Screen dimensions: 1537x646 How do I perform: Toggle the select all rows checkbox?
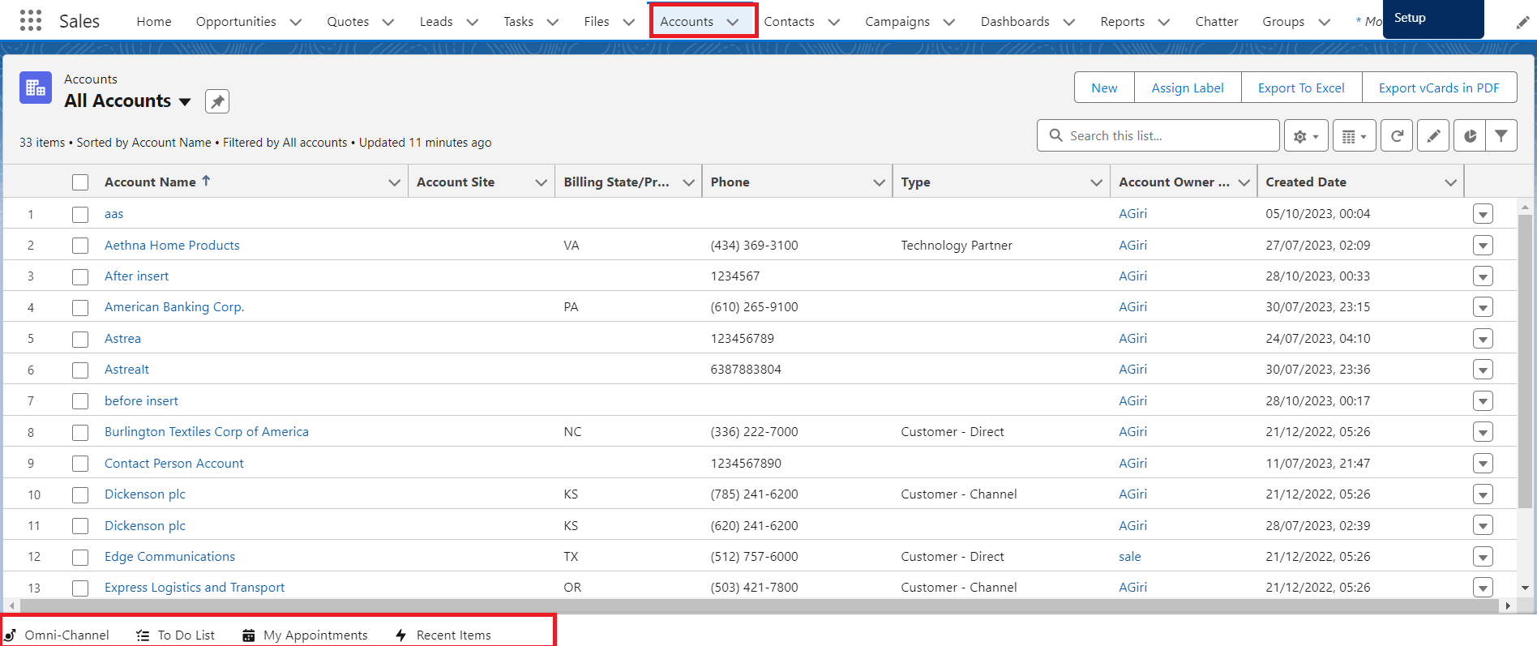click(80, 182)
